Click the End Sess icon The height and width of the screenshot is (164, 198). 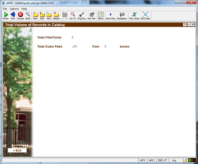coord(145,15)
